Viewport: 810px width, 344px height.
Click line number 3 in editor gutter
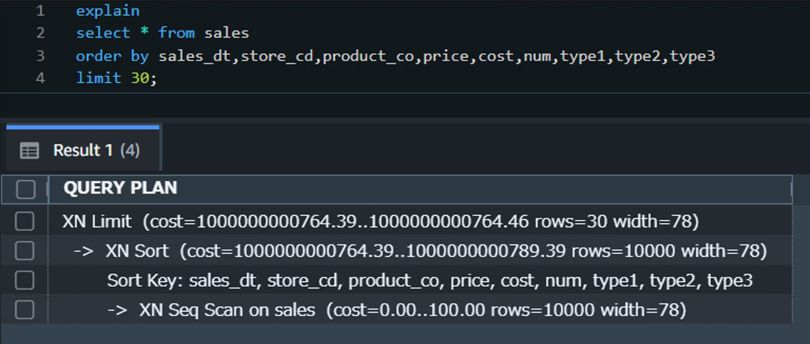click(x=40, y=56)
